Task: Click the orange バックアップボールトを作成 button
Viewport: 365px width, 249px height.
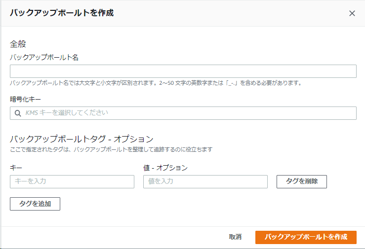Action: tap(305, 237)
